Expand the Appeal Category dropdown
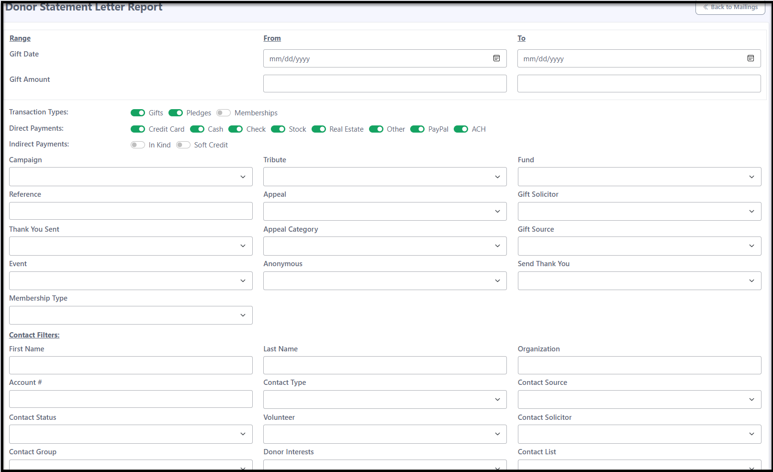773x472 pixels. click(x=385, y=246)
